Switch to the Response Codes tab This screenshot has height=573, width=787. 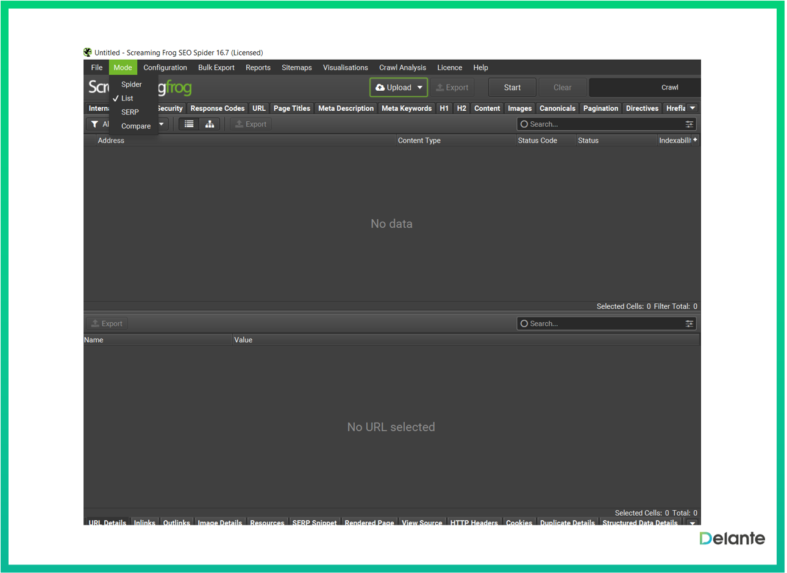[218, 108]
